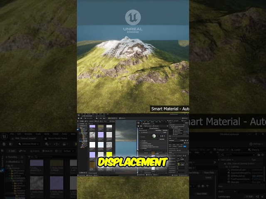This screenshot has width=266, height=199.
Task: Open Layer Parameters tab in center material editor
Action: (154, 128)
